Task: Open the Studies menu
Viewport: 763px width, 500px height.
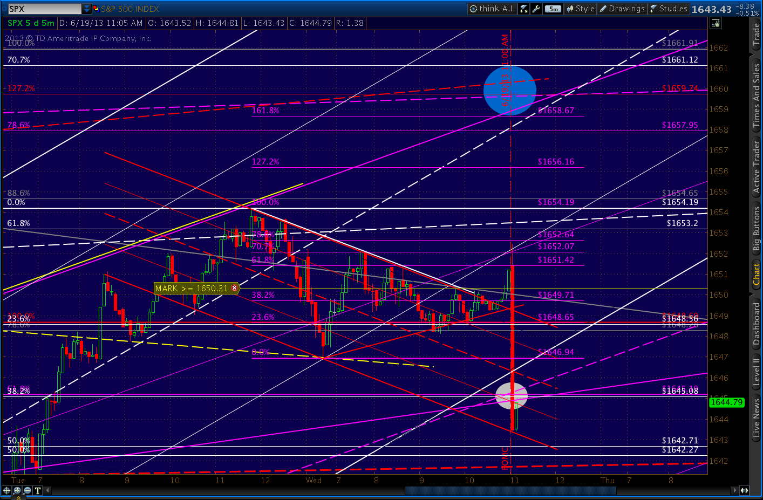Action: pos(669,9)
